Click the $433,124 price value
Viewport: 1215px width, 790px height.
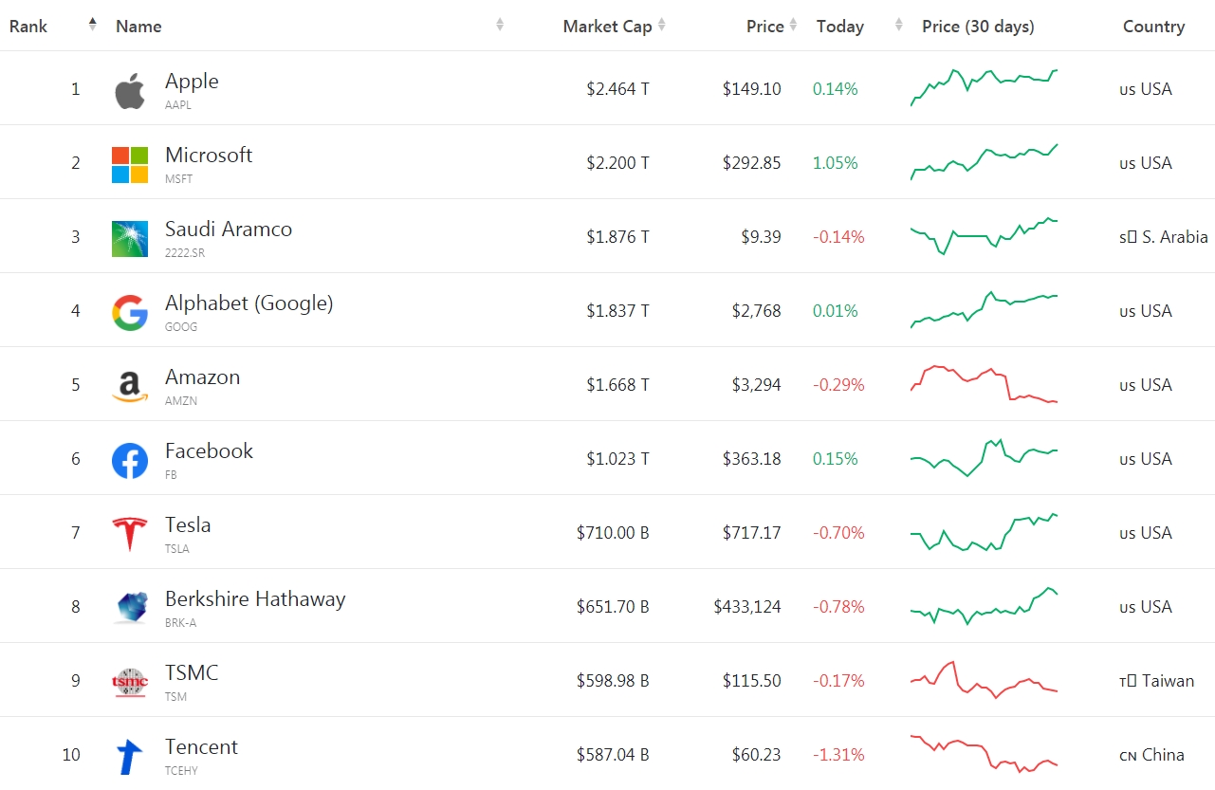click(x=747, y=607)
